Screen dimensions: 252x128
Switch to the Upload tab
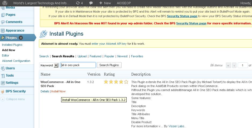(x=82, y=56)
